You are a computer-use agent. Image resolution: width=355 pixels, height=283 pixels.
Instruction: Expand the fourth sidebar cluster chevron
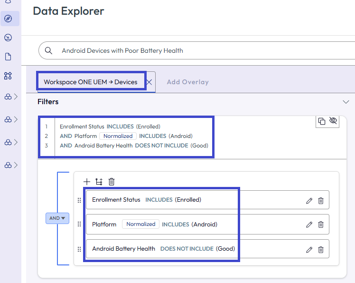pyautogui.click(x=16, y=165)
